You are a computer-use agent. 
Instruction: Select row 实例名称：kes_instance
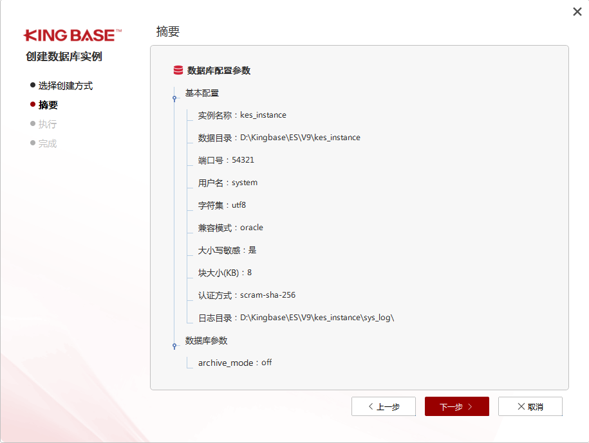point(242,115)
